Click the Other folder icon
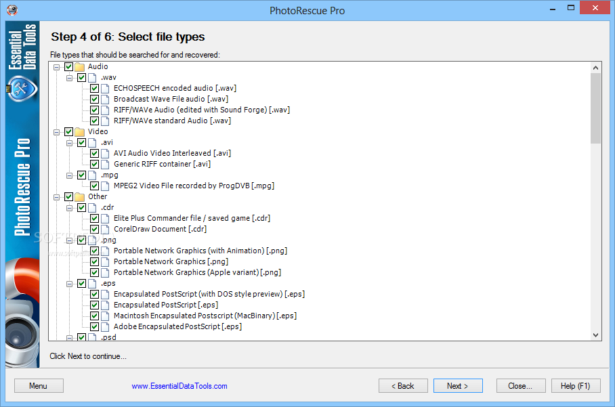Screen dimensions: 615x407 [x=80, y=197]
